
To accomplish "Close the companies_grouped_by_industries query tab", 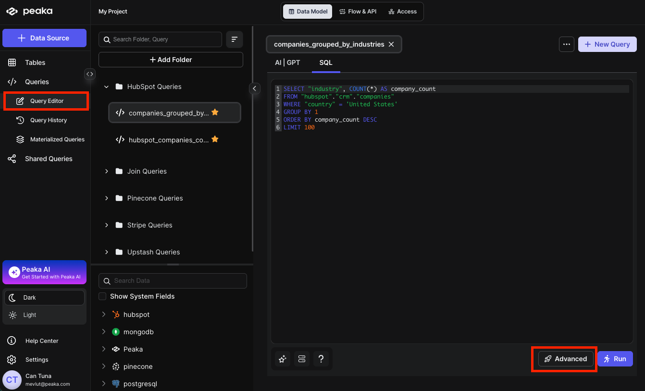I will pyautogui.click(x=391, y=44).
